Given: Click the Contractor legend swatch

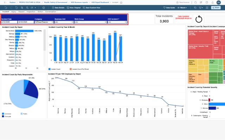Looking at the screenshot, I should 3,114.
